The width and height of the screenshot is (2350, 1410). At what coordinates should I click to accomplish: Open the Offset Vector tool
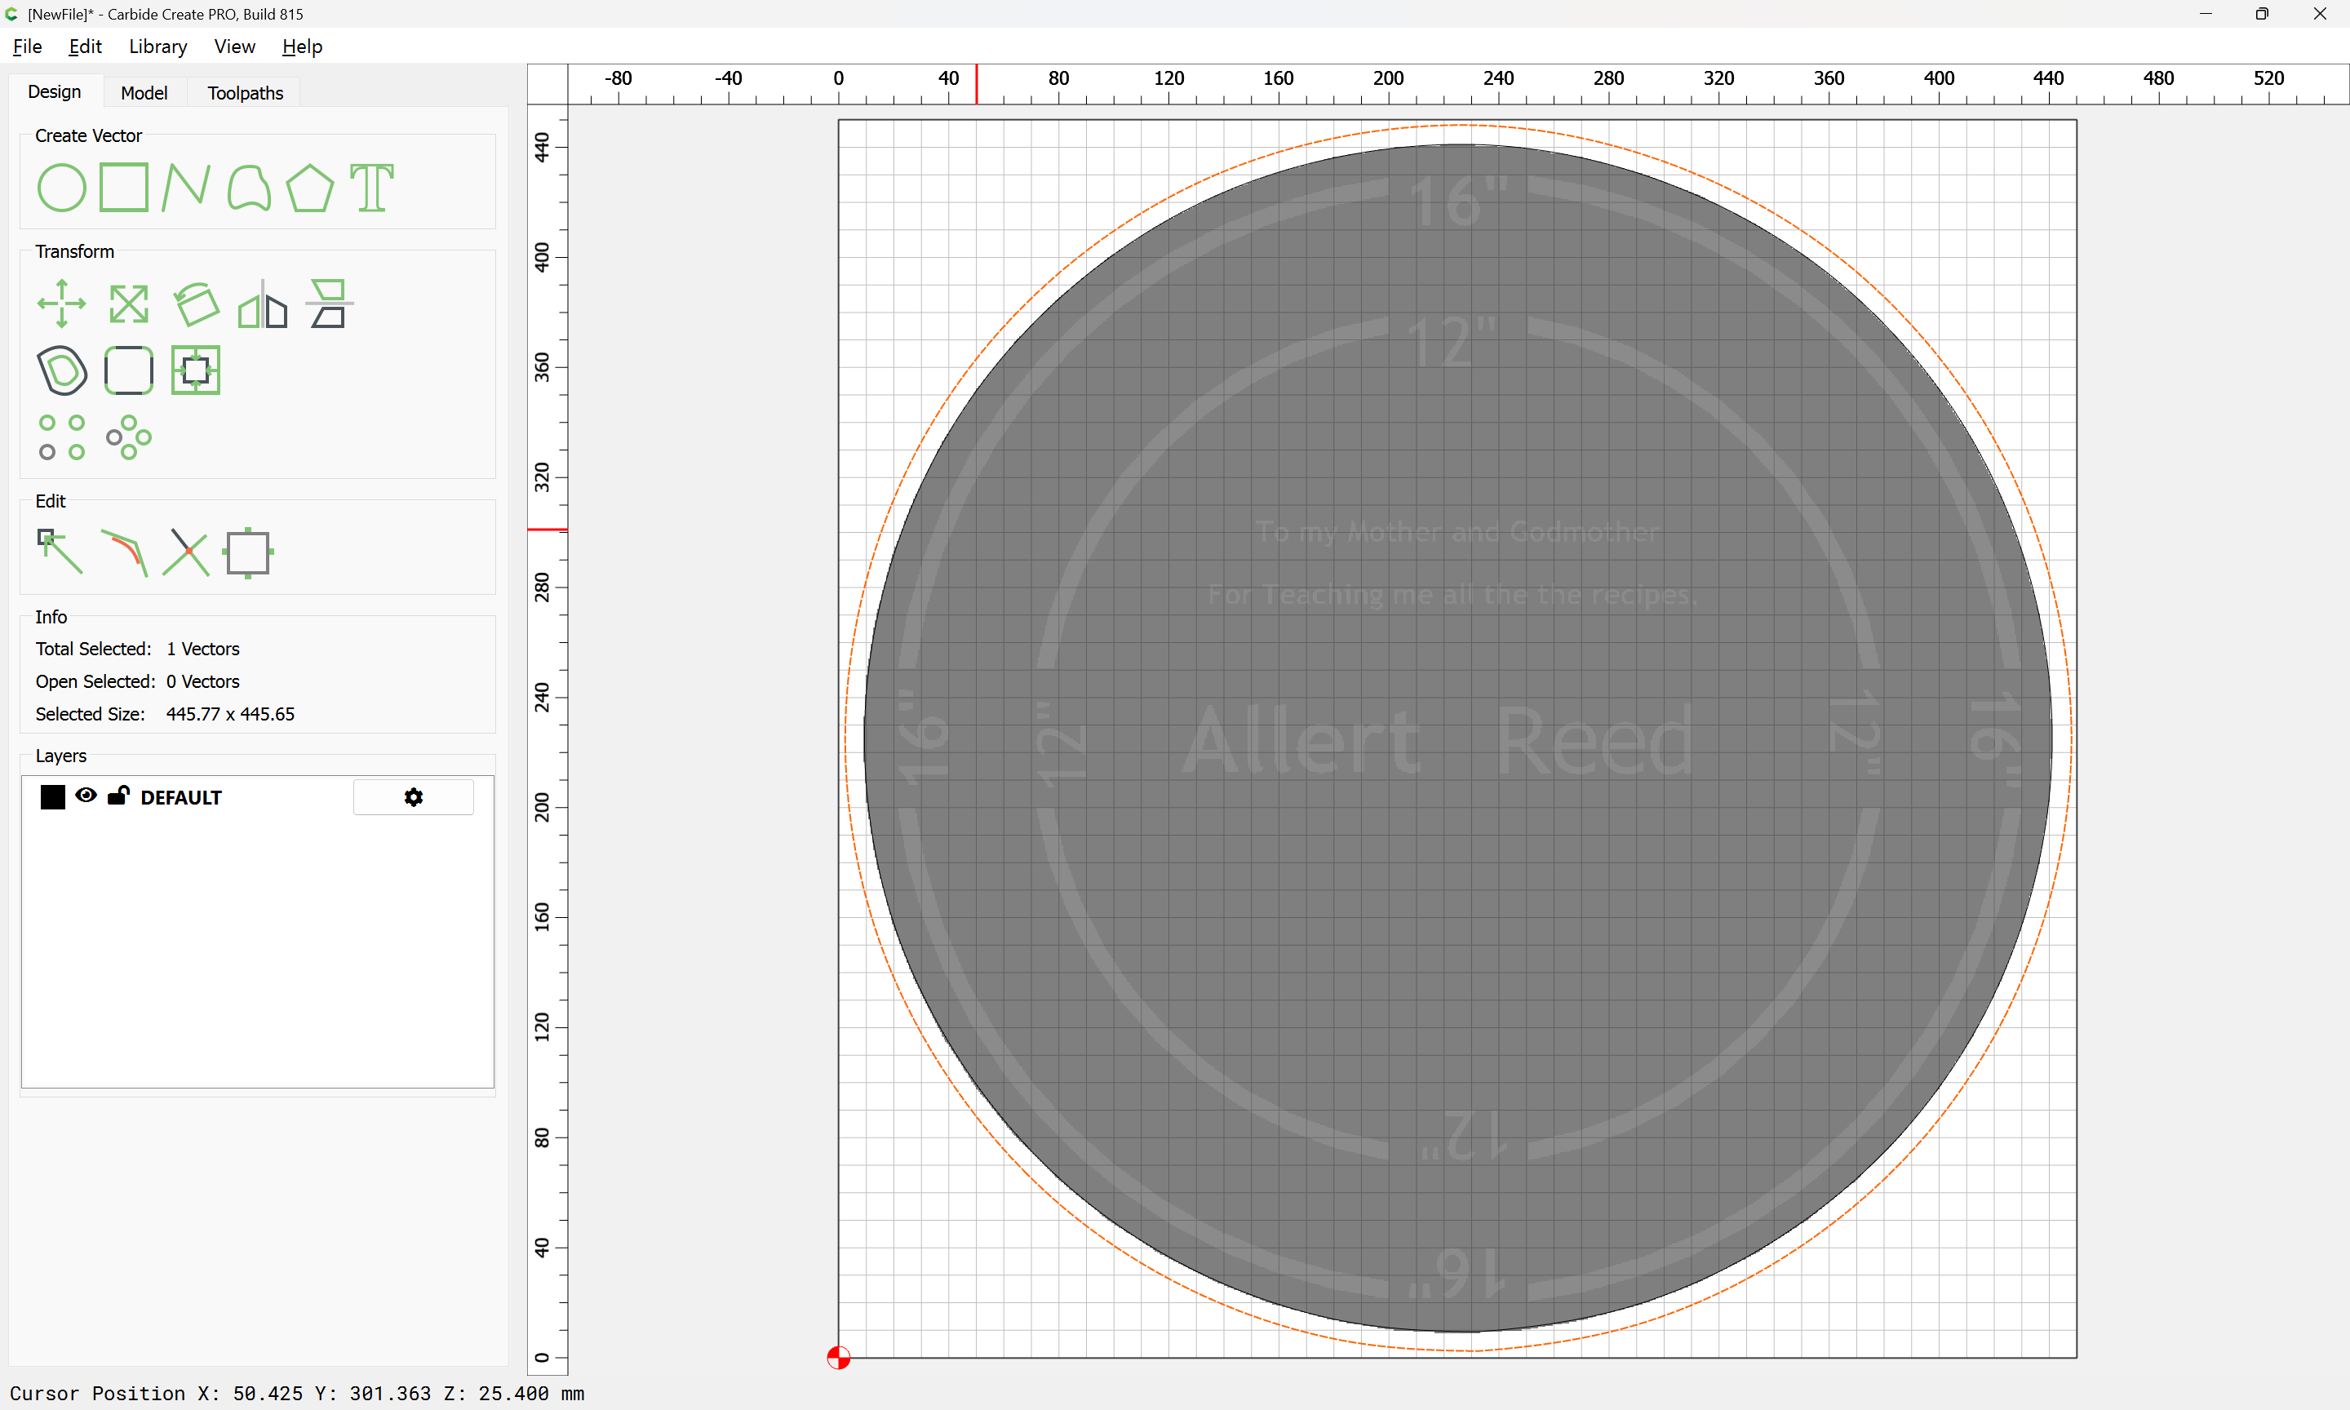[62, 370]
